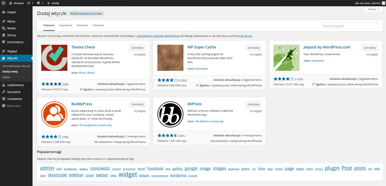The image size is (386, 186).
Task: Click the Wygląd brush icon
Action: pos(4,51)
